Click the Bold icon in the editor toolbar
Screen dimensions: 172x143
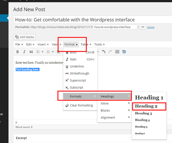[17, 52]
